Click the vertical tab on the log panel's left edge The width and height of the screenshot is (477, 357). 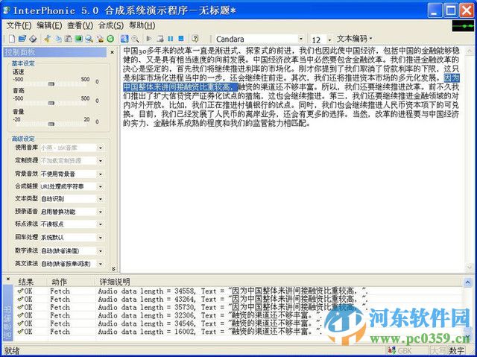8,312
